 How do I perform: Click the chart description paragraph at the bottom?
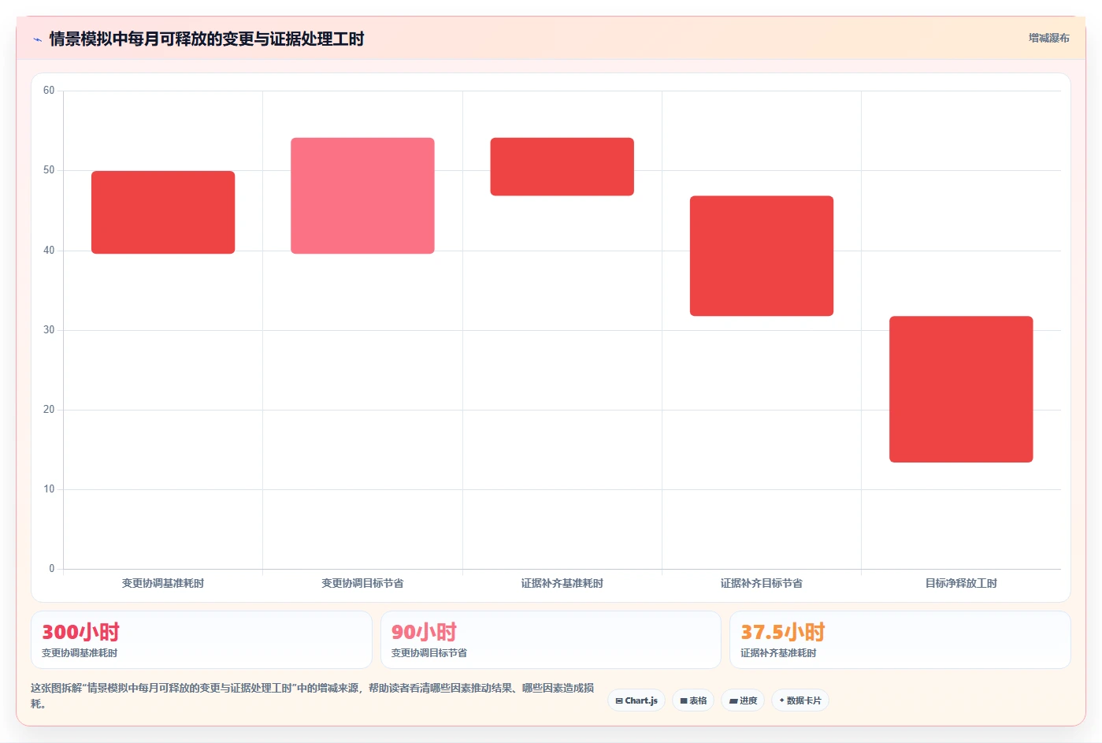tap(313, 696)
